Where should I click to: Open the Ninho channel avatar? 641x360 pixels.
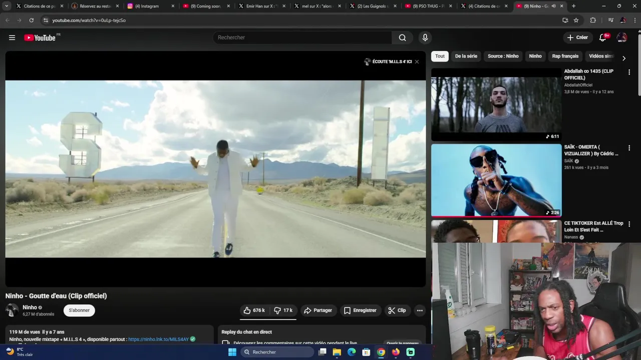click(12, 310)
